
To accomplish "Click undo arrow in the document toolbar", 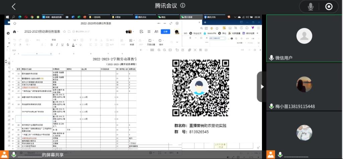I will [15, 40].
